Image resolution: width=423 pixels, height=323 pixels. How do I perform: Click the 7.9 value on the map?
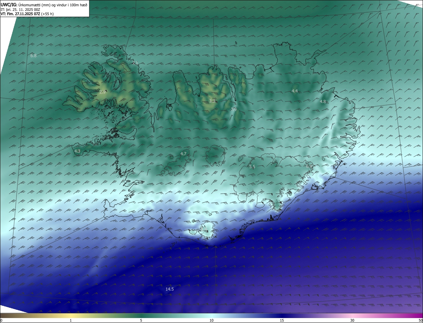tap(233, 109)
